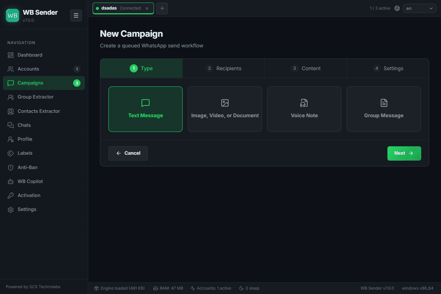Go to the Activation page
Image resolution: width=441 pixels, height=294 pixels.
44,196
